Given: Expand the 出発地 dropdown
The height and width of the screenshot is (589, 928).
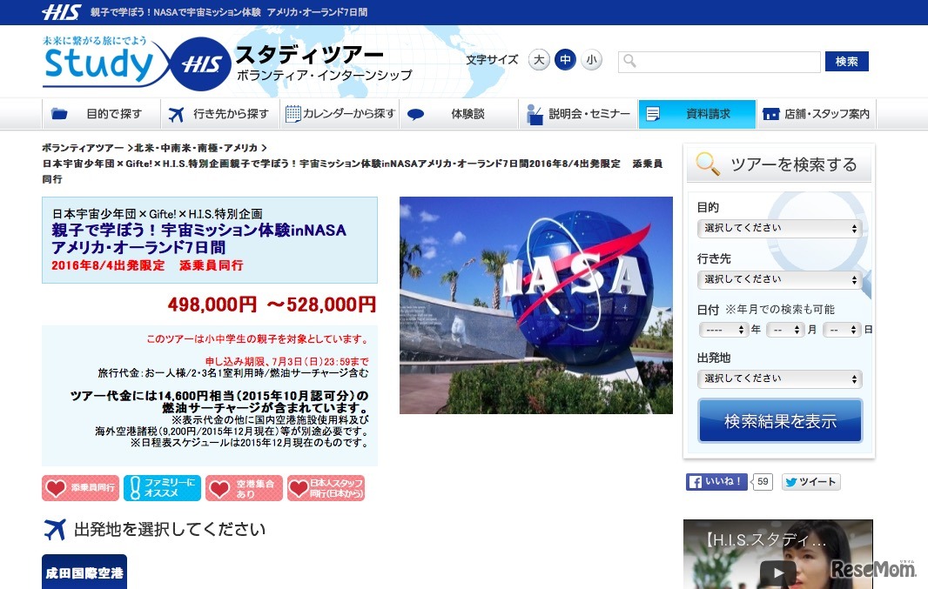Looking at the screenshot, I should coord(779,379).
